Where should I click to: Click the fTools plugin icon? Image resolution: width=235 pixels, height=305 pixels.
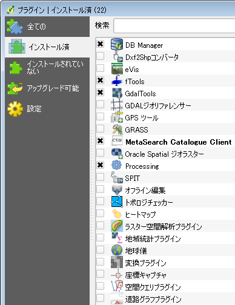pyautogui.click(x=117, y=80)
